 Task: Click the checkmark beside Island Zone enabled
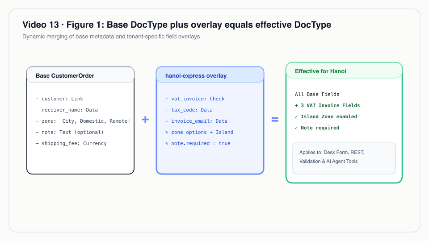296,116
